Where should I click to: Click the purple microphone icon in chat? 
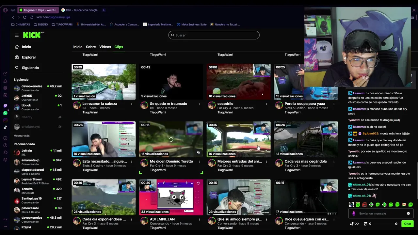[x=354, y=213]
